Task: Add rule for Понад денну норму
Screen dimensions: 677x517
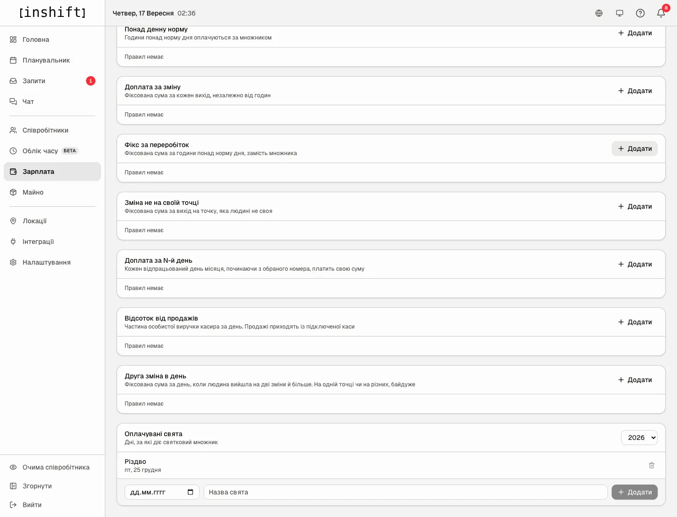Action: coord(635,33)
